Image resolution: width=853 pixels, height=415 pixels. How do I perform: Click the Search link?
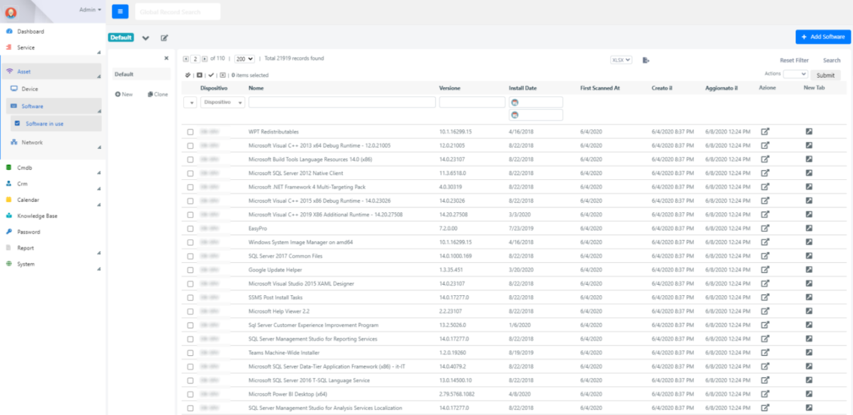click(x=832, y=60)
